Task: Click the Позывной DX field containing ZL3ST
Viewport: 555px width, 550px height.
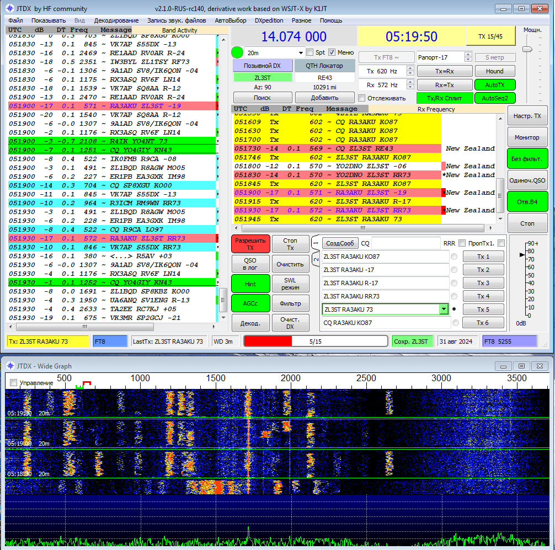Action: pos(263,78)
